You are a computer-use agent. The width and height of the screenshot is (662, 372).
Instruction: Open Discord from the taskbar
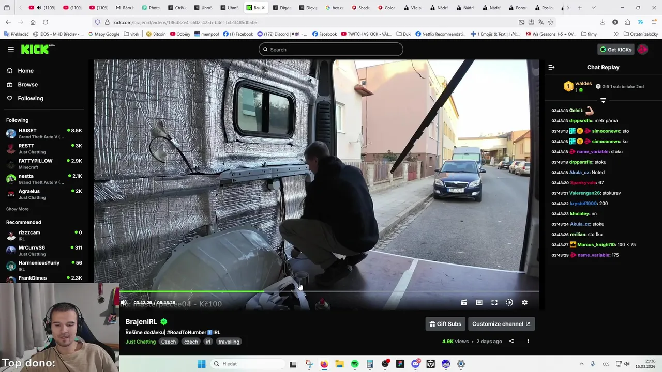point(415,364)
